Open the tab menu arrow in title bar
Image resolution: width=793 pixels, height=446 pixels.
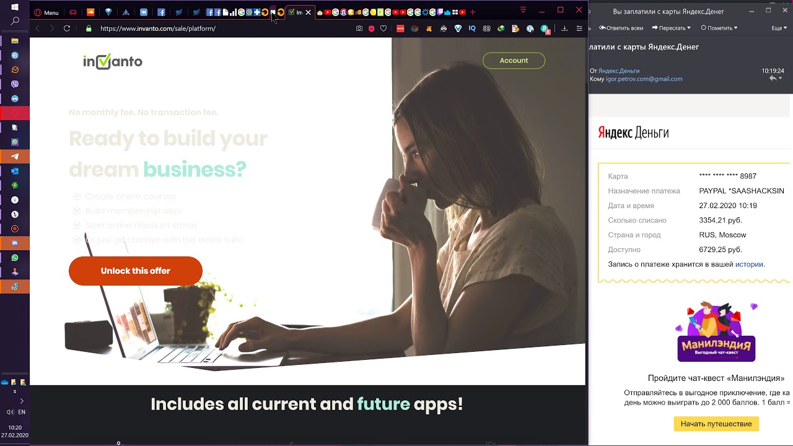[x=523, y=11]
